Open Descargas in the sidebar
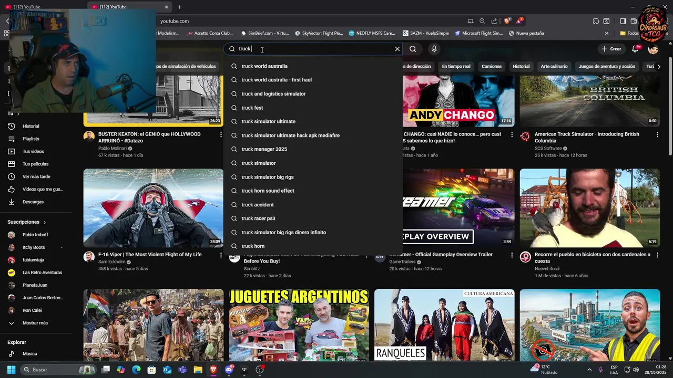 36,202
